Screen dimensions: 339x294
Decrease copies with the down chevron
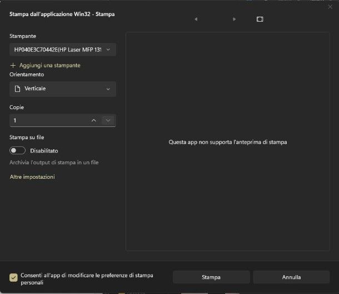108,120
